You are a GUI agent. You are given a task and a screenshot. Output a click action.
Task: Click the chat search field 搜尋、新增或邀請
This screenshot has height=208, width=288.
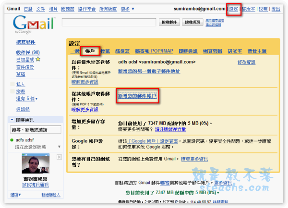pyautogui.click(x=36, y=130)
